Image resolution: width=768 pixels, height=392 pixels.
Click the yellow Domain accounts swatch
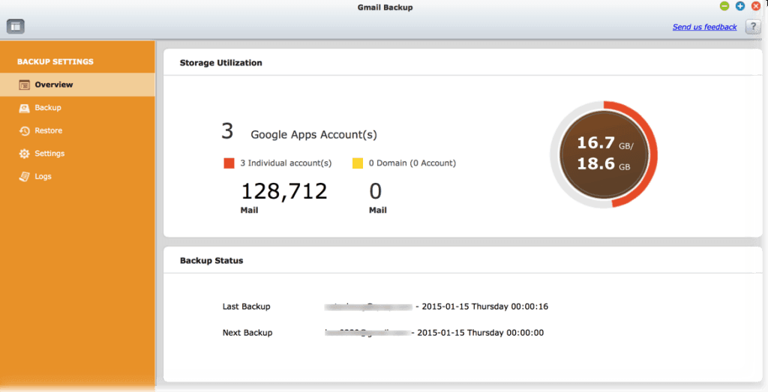(x=358, y=163)
